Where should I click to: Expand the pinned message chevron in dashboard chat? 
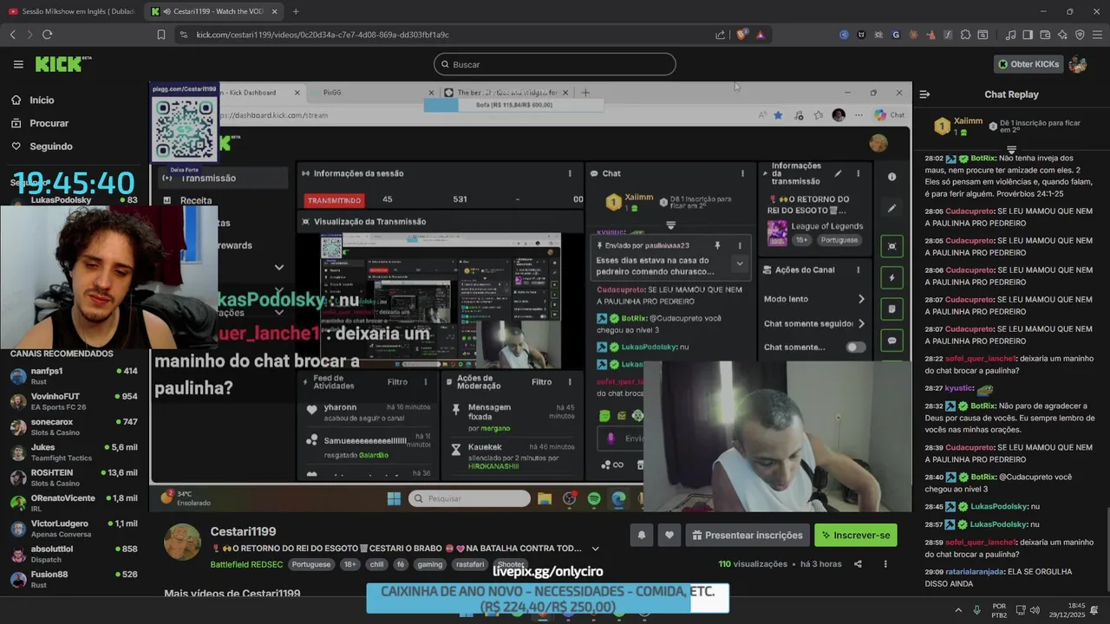(x=740, y=263)
